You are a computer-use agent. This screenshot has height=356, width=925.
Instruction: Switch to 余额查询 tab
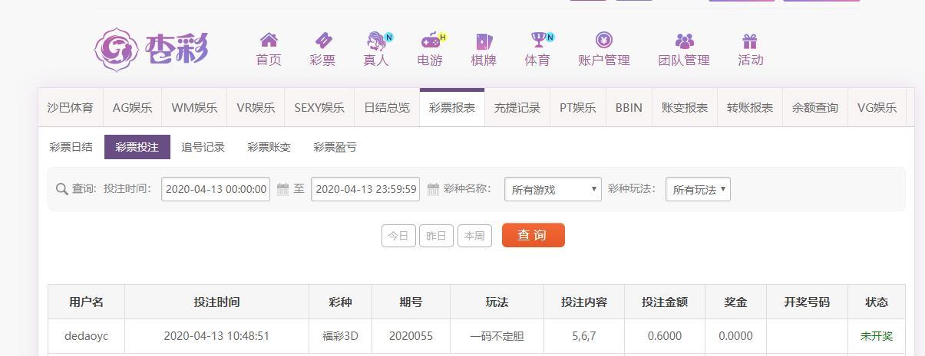(x=815, y=108)
